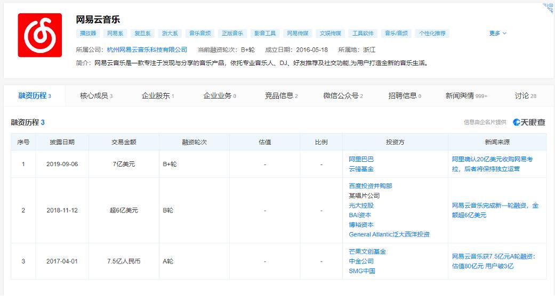555x296 pixels.
Task: Open General Atlantic泛大西洋投资 investor page
Action: pyautogui.click(x=389, y=234)
